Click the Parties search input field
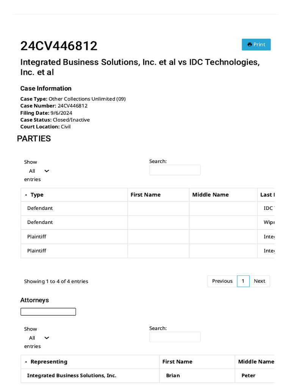The width and height of the screenshot is (291, 388). click(x=175, y=170)
